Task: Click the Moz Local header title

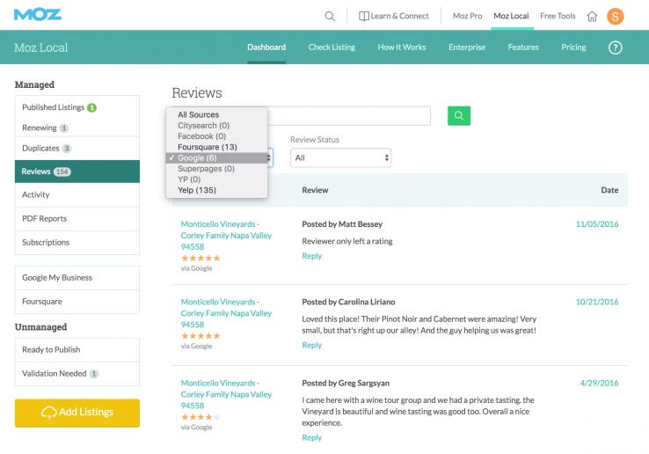Action: click(x=41, y=48)
